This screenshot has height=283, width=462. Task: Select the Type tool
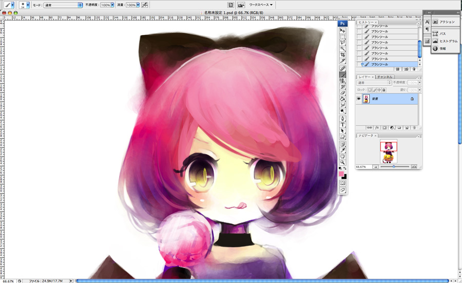click(x=342, y=125)
